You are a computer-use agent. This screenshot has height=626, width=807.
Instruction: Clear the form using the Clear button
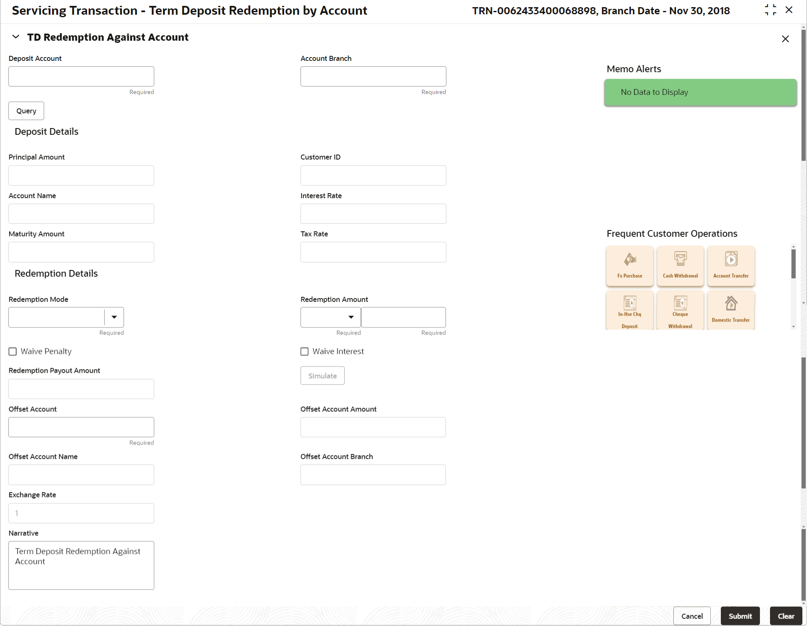coord(786,616)
